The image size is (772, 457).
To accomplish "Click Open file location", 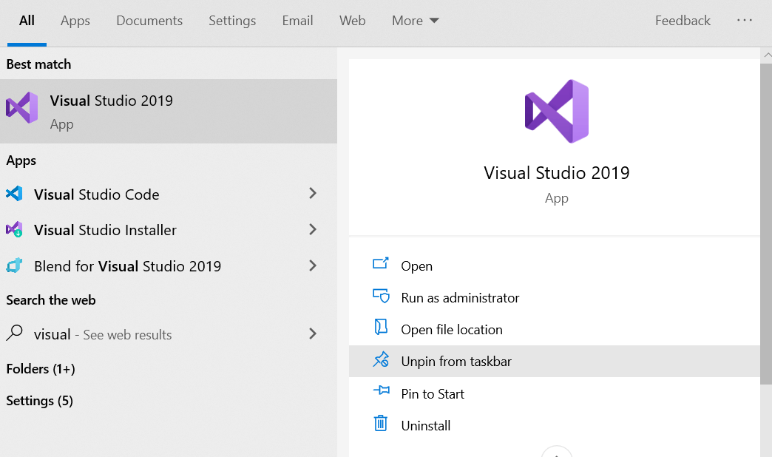I will (451, 330).
